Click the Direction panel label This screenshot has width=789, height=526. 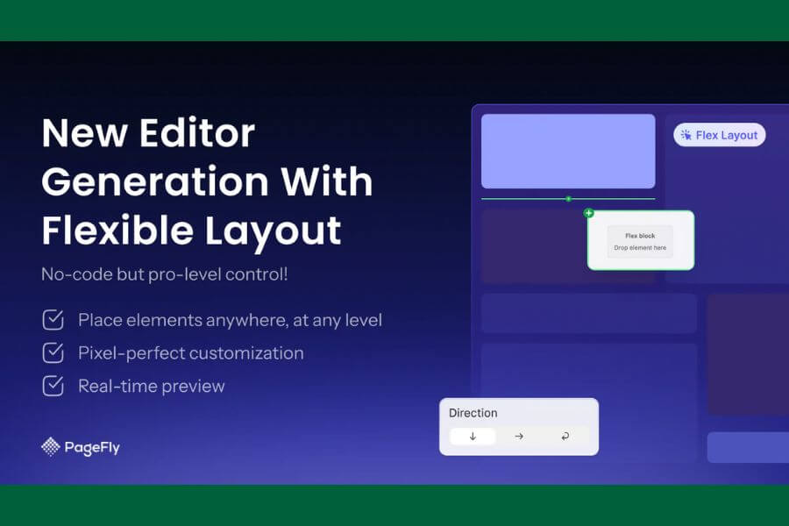click(473, 413)
